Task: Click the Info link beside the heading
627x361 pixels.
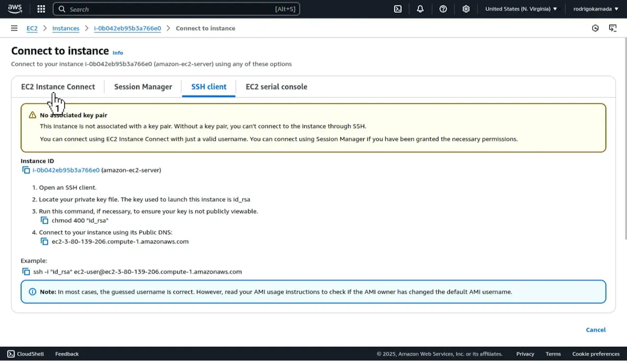Action: click(x=118, y=53)
